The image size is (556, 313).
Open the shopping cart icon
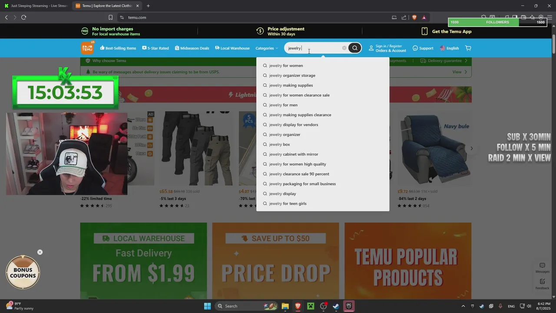click(468, 48)
